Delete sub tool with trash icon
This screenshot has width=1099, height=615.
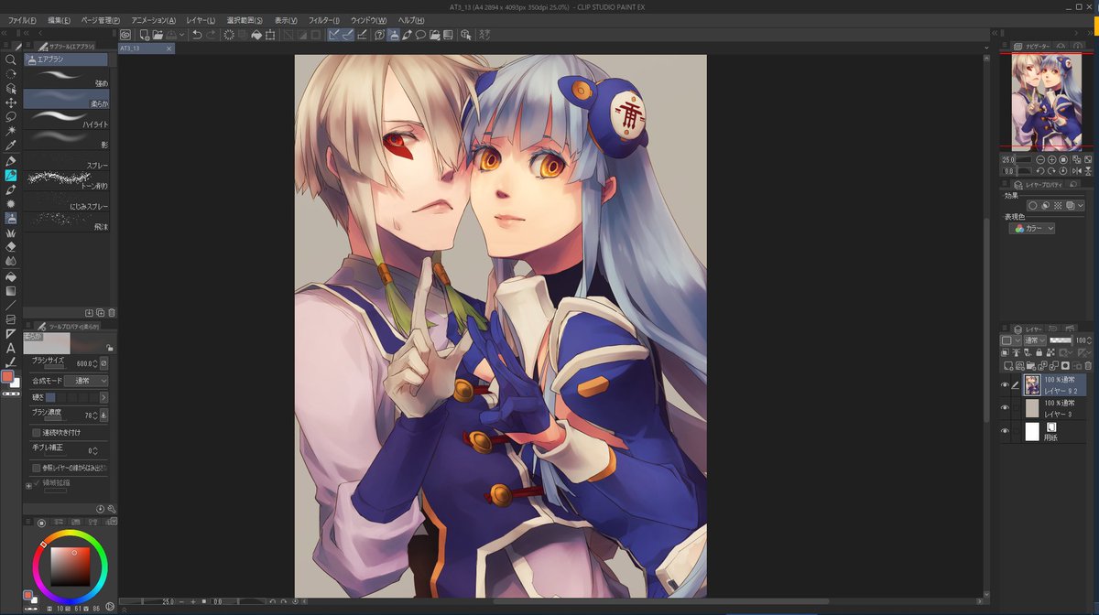[x=110, y=313]
